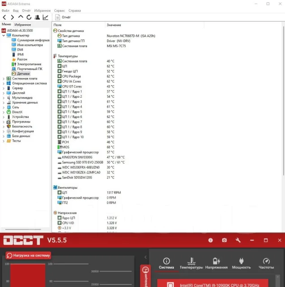The image size is (285, 287).
Task: Select the CPU Package temperature row
Action: point(86,76)
